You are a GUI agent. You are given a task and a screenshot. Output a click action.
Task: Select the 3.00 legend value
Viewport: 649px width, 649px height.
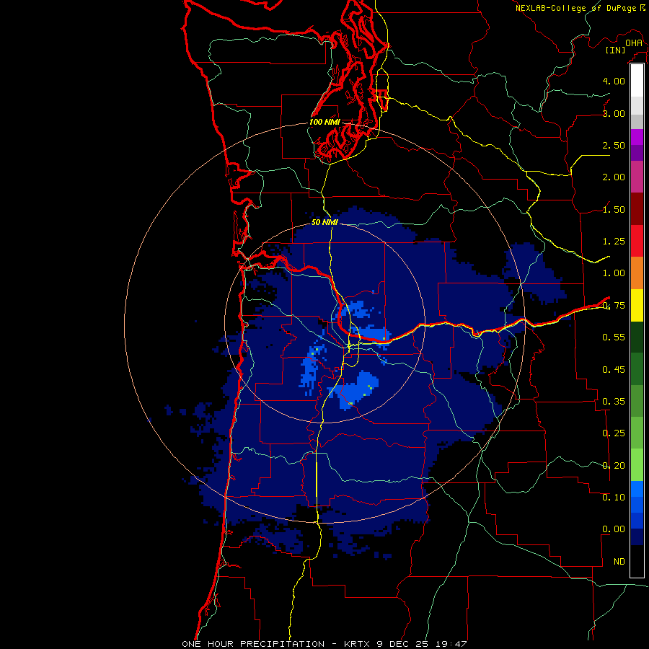click(614, 113)
